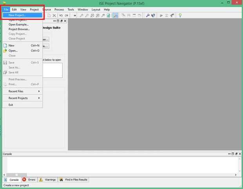Expand the Recent Projects submenu

pyautogui.click(x=23, y=98)
